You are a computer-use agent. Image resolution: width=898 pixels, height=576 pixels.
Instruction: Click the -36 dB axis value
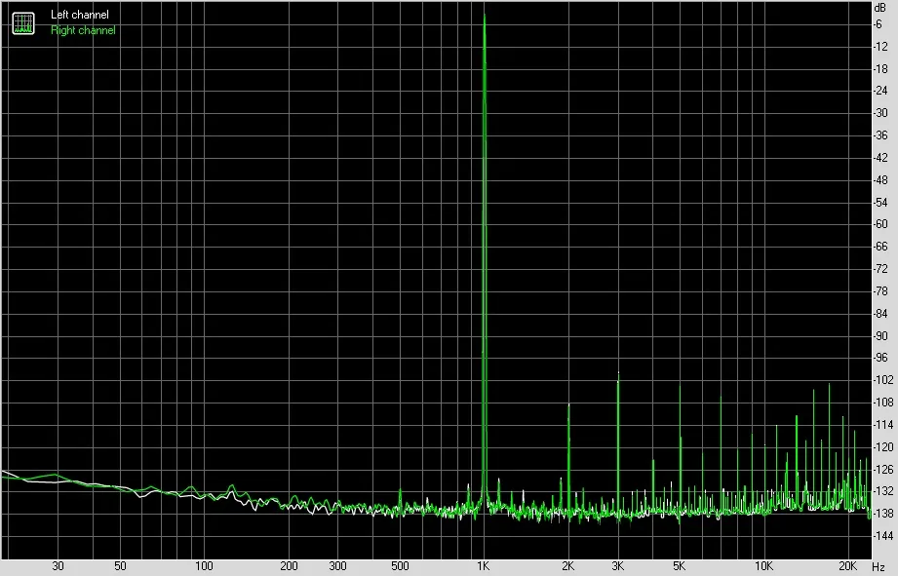[x=880, y=135]
